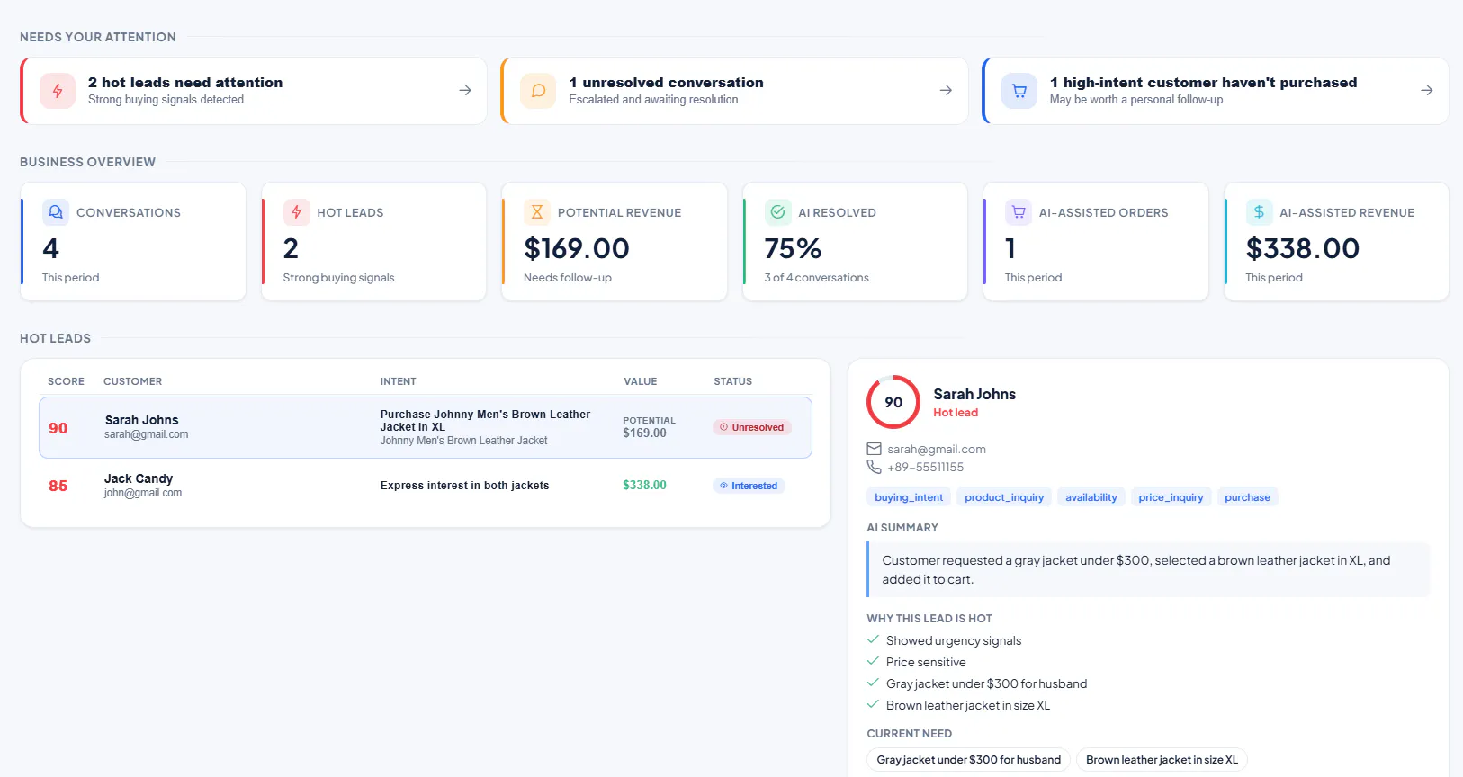The image size is (1463, 777).
Task: Click score 85 in Jack Candy's row
Action: click(x=58, y=486)
